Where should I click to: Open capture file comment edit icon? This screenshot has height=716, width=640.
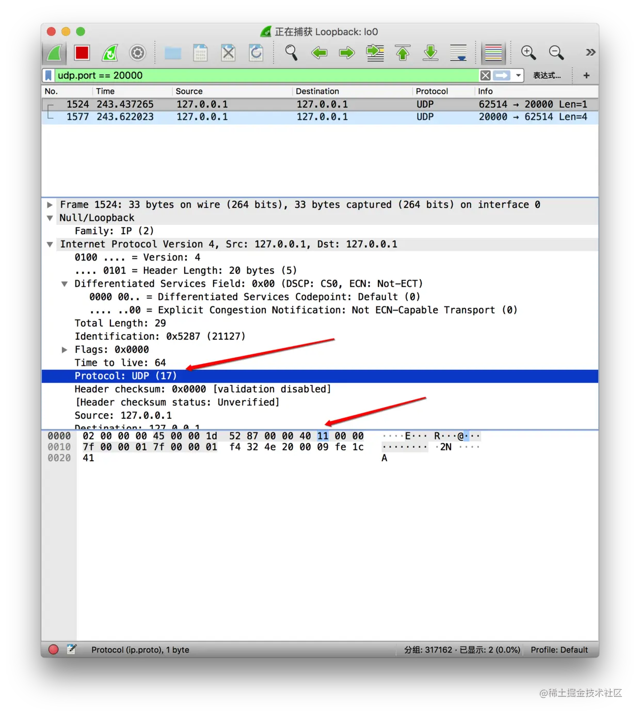click(71, 649)
